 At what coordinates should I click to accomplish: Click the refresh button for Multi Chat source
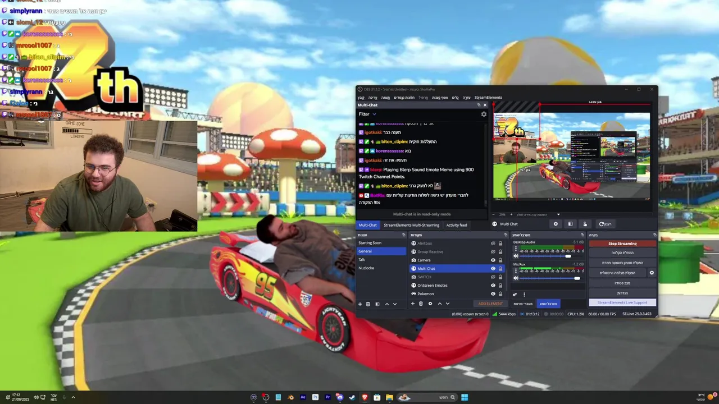click(x=605, y=224)
